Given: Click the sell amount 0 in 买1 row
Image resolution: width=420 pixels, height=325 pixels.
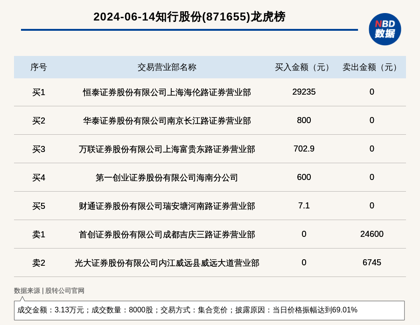Looking at the screenshot, I should click(x=371, y=92).
